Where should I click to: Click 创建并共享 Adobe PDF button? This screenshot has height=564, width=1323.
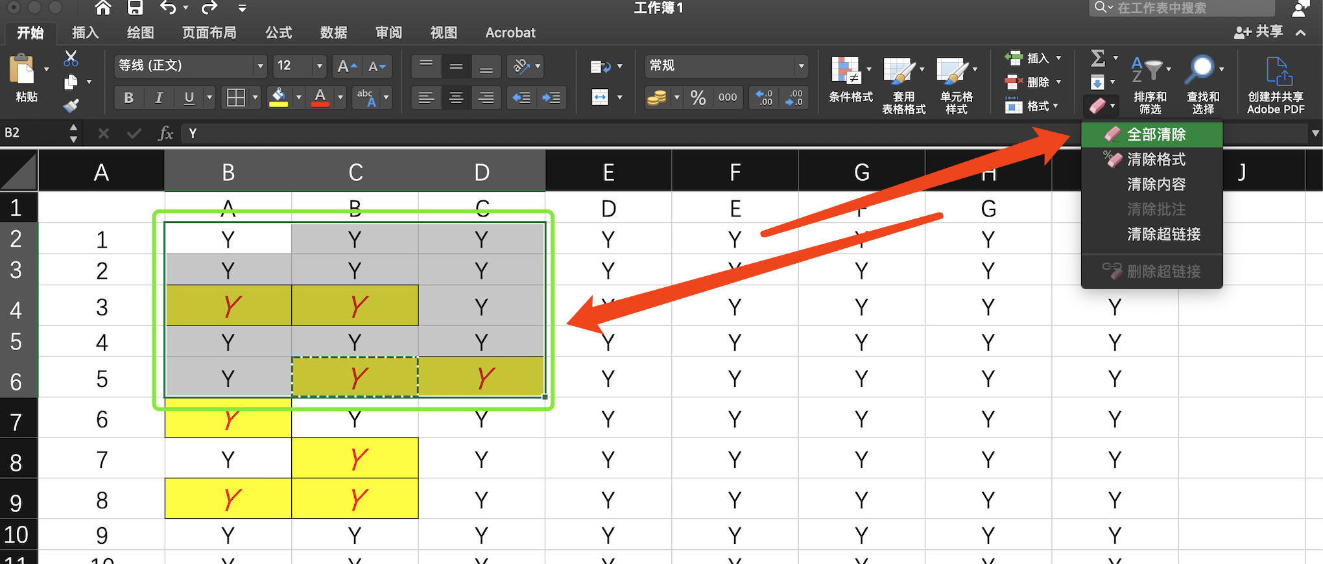(1276, 85)
